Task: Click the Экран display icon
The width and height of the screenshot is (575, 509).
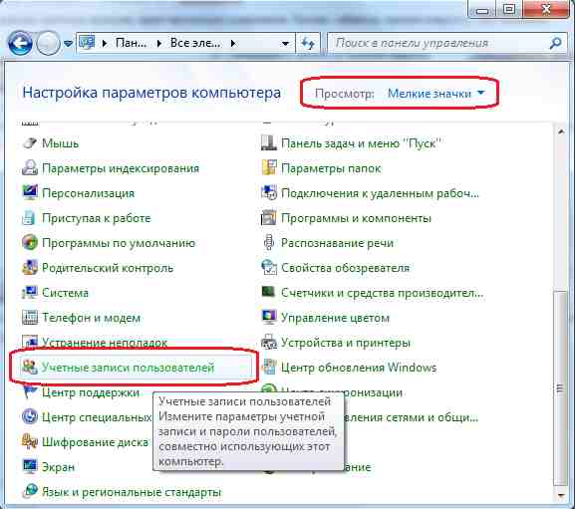Action: point(29,466)
